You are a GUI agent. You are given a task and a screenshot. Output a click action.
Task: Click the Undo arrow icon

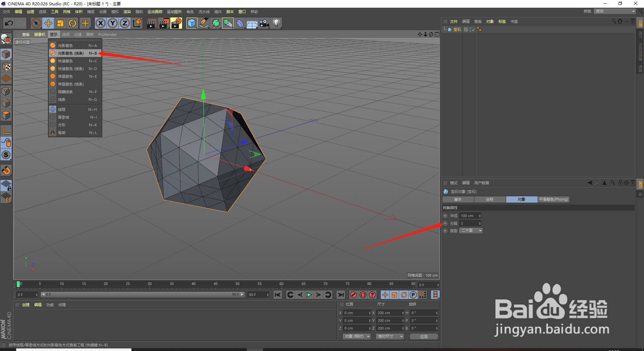point(9,23)
